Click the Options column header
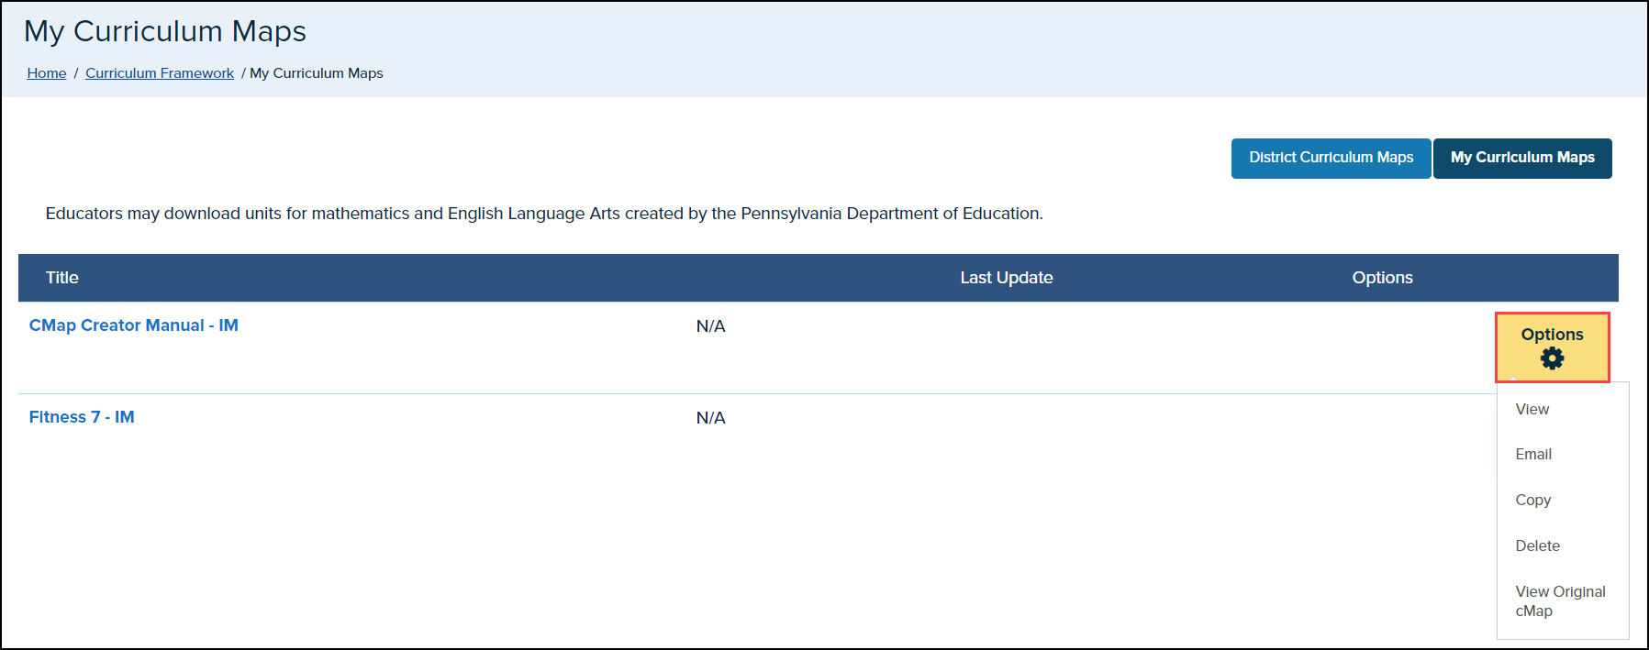1649x650 pixels. [1382, 278]
